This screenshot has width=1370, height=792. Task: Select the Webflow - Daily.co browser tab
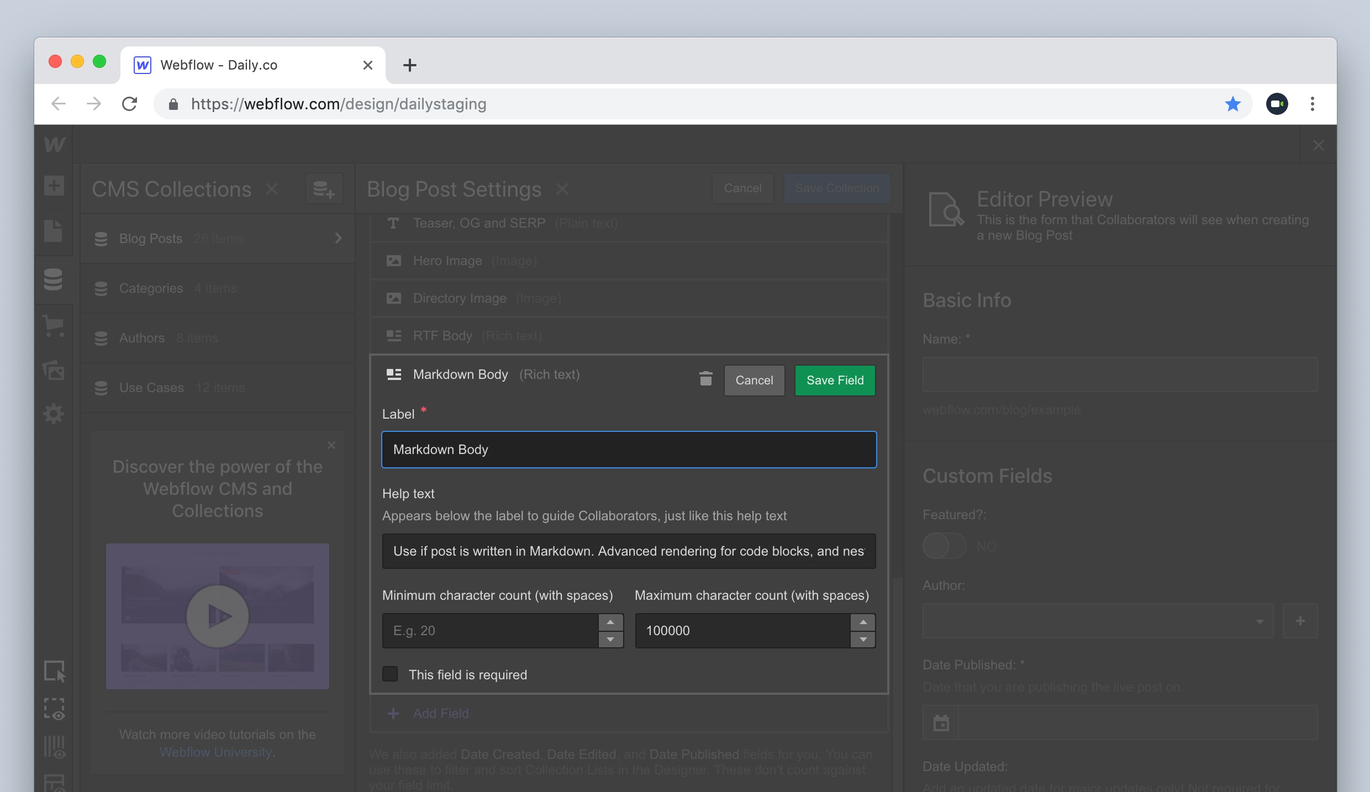[x=253, y=65]
